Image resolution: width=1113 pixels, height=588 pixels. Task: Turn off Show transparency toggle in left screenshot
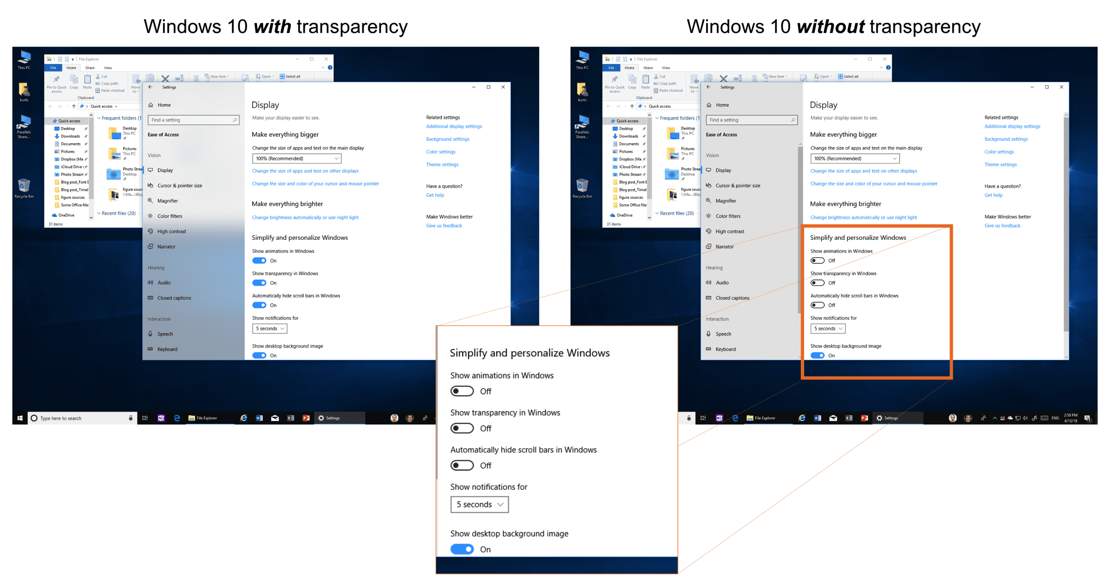259,283
